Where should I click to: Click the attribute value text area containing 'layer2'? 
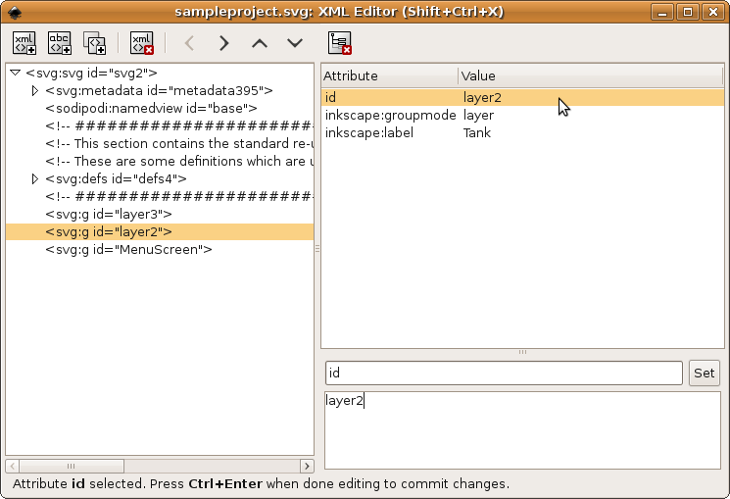[x=522, y=430]
